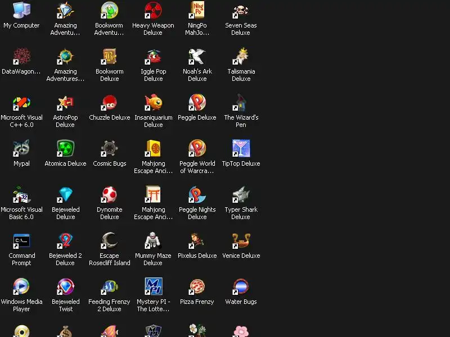The width and height of the screenshot is (450, 337).
Task: Open Noah's Ark Deluxe dove icon
Action: pos(197,56)
